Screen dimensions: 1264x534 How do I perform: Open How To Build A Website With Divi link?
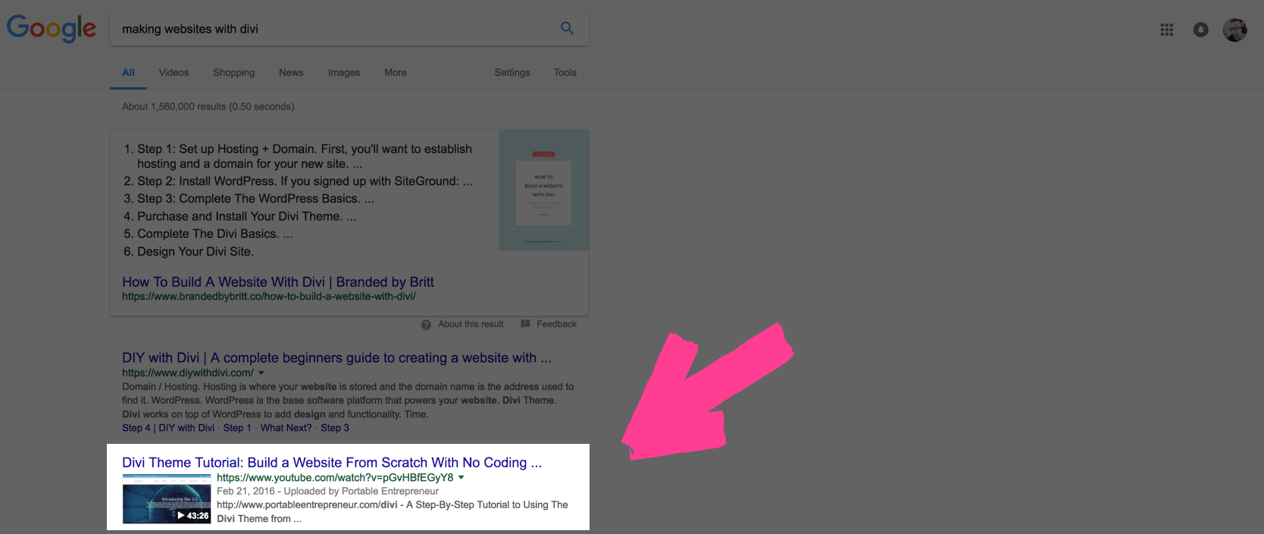pos(277,282)
